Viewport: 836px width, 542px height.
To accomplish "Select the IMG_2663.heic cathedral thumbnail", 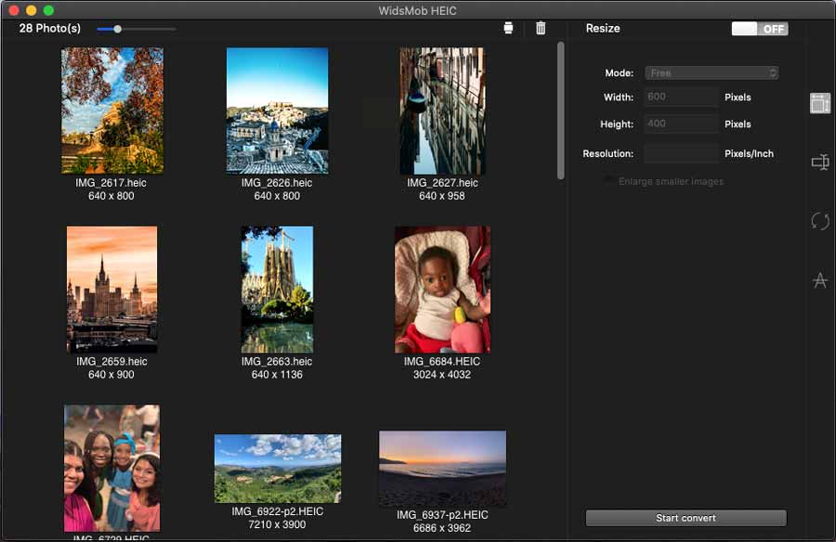I will pyautogui.click(x=277, y=289).
